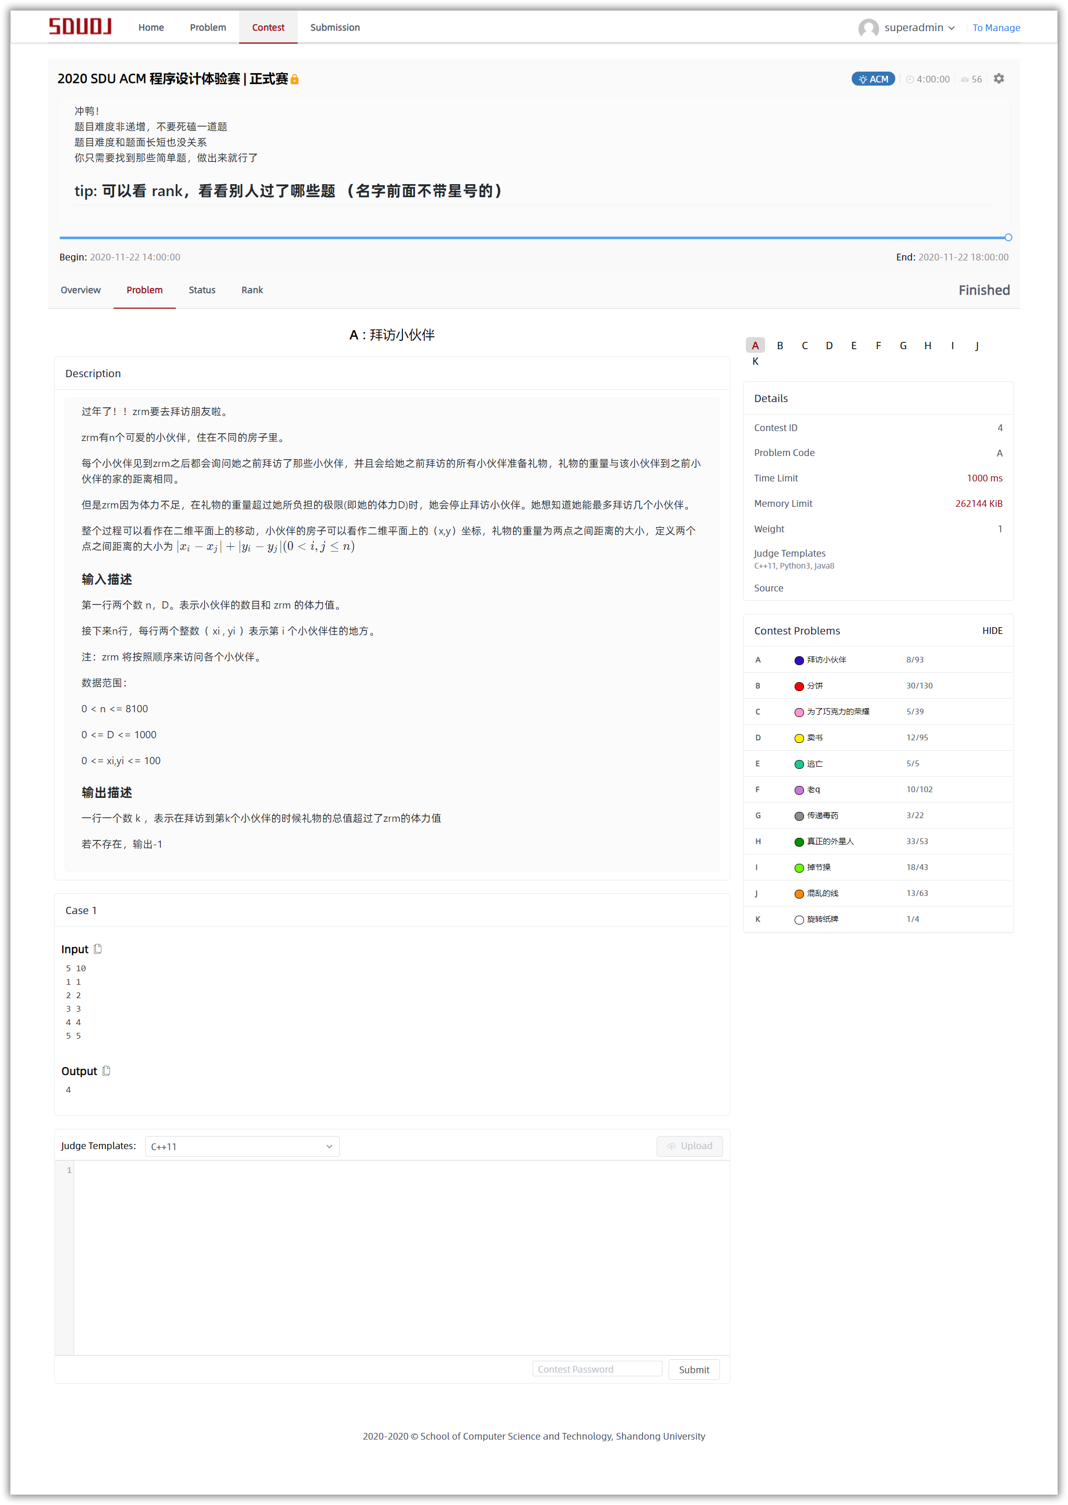Select problem letter K in selector
Viewport: 1068px width, 1505px height.
tap(755, 361)
